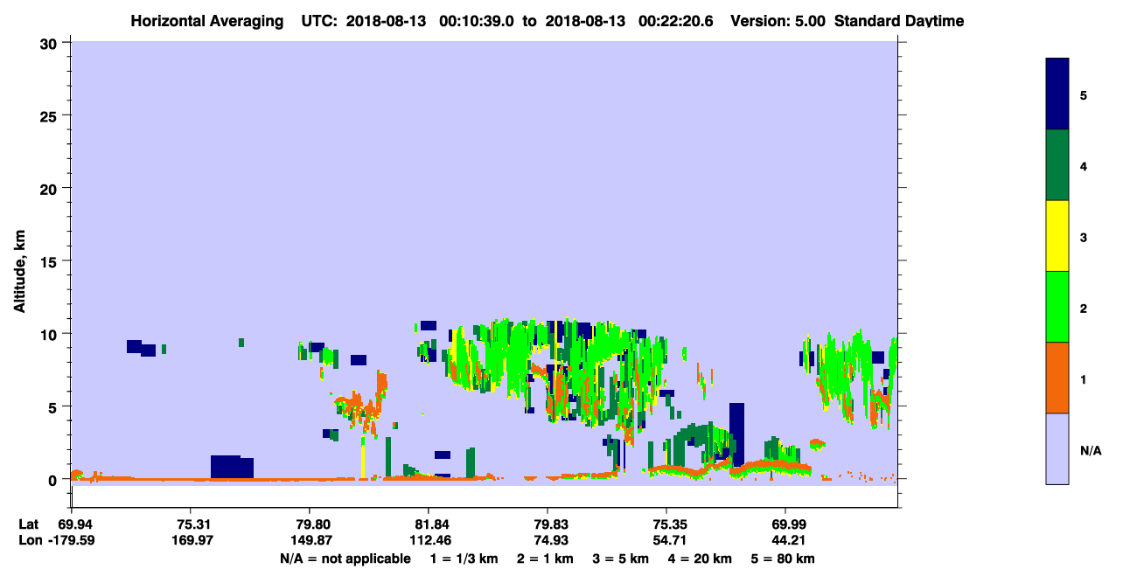Click the 5 km altitude tick label
Image resolution: width=1137 pixels, height=583 pixels.
[54, 406]
